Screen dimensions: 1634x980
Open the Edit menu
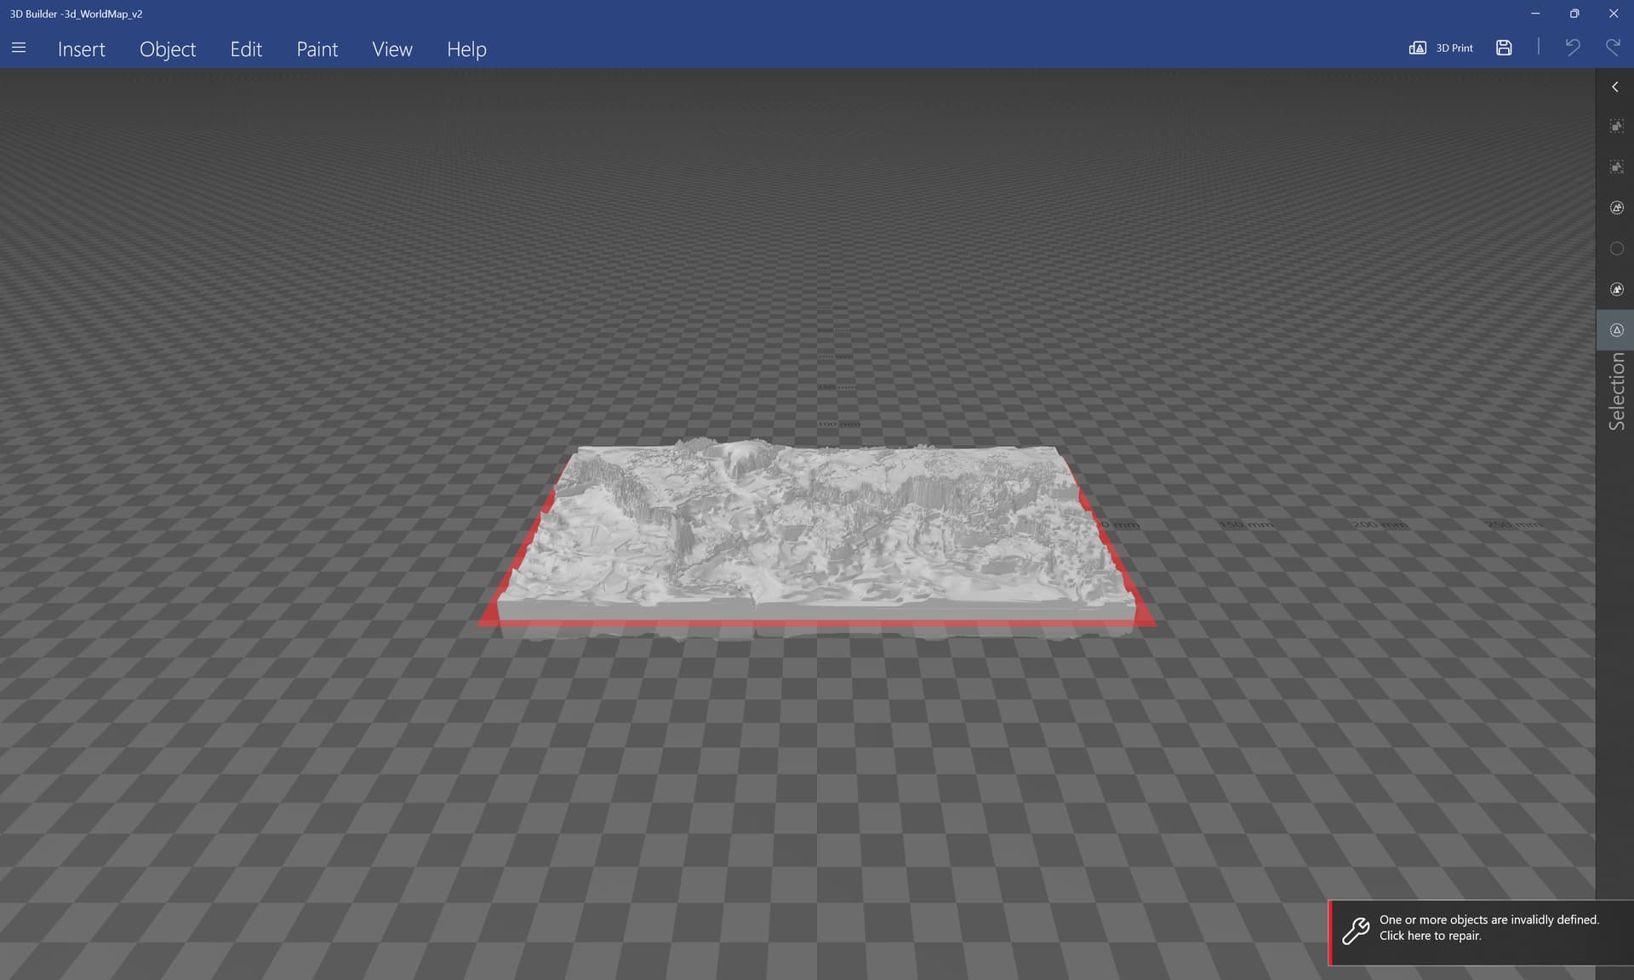[x=246, y=49]
